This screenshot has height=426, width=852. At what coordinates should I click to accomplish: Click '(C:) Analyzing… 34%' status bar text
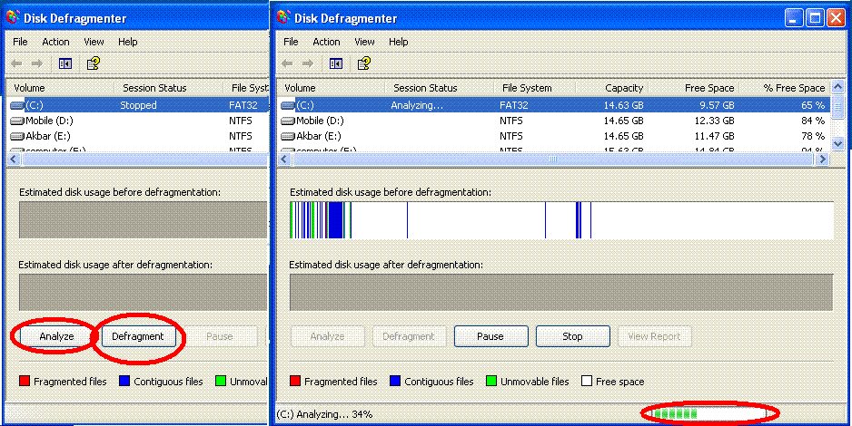[x=324, y=414]
